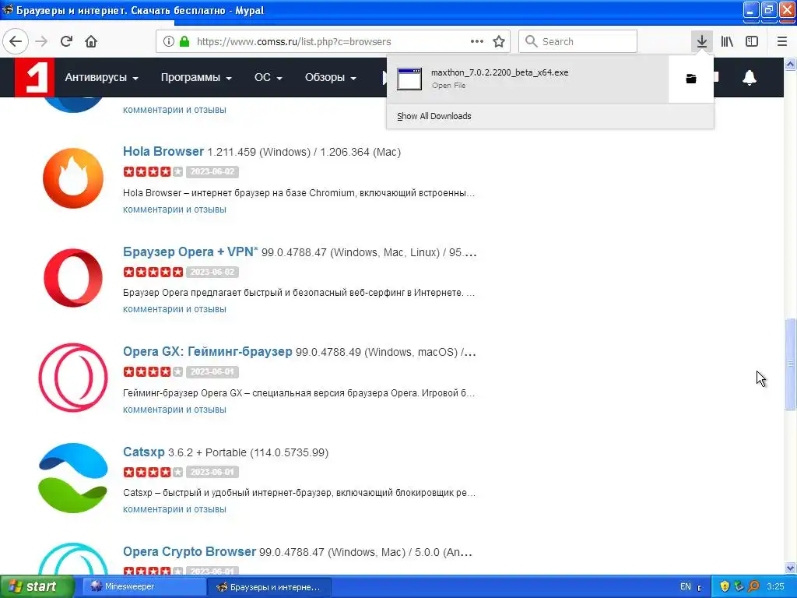Open the Hola Browser title link
The height and width of the screenshot is (598, 797).
point(163,152)
